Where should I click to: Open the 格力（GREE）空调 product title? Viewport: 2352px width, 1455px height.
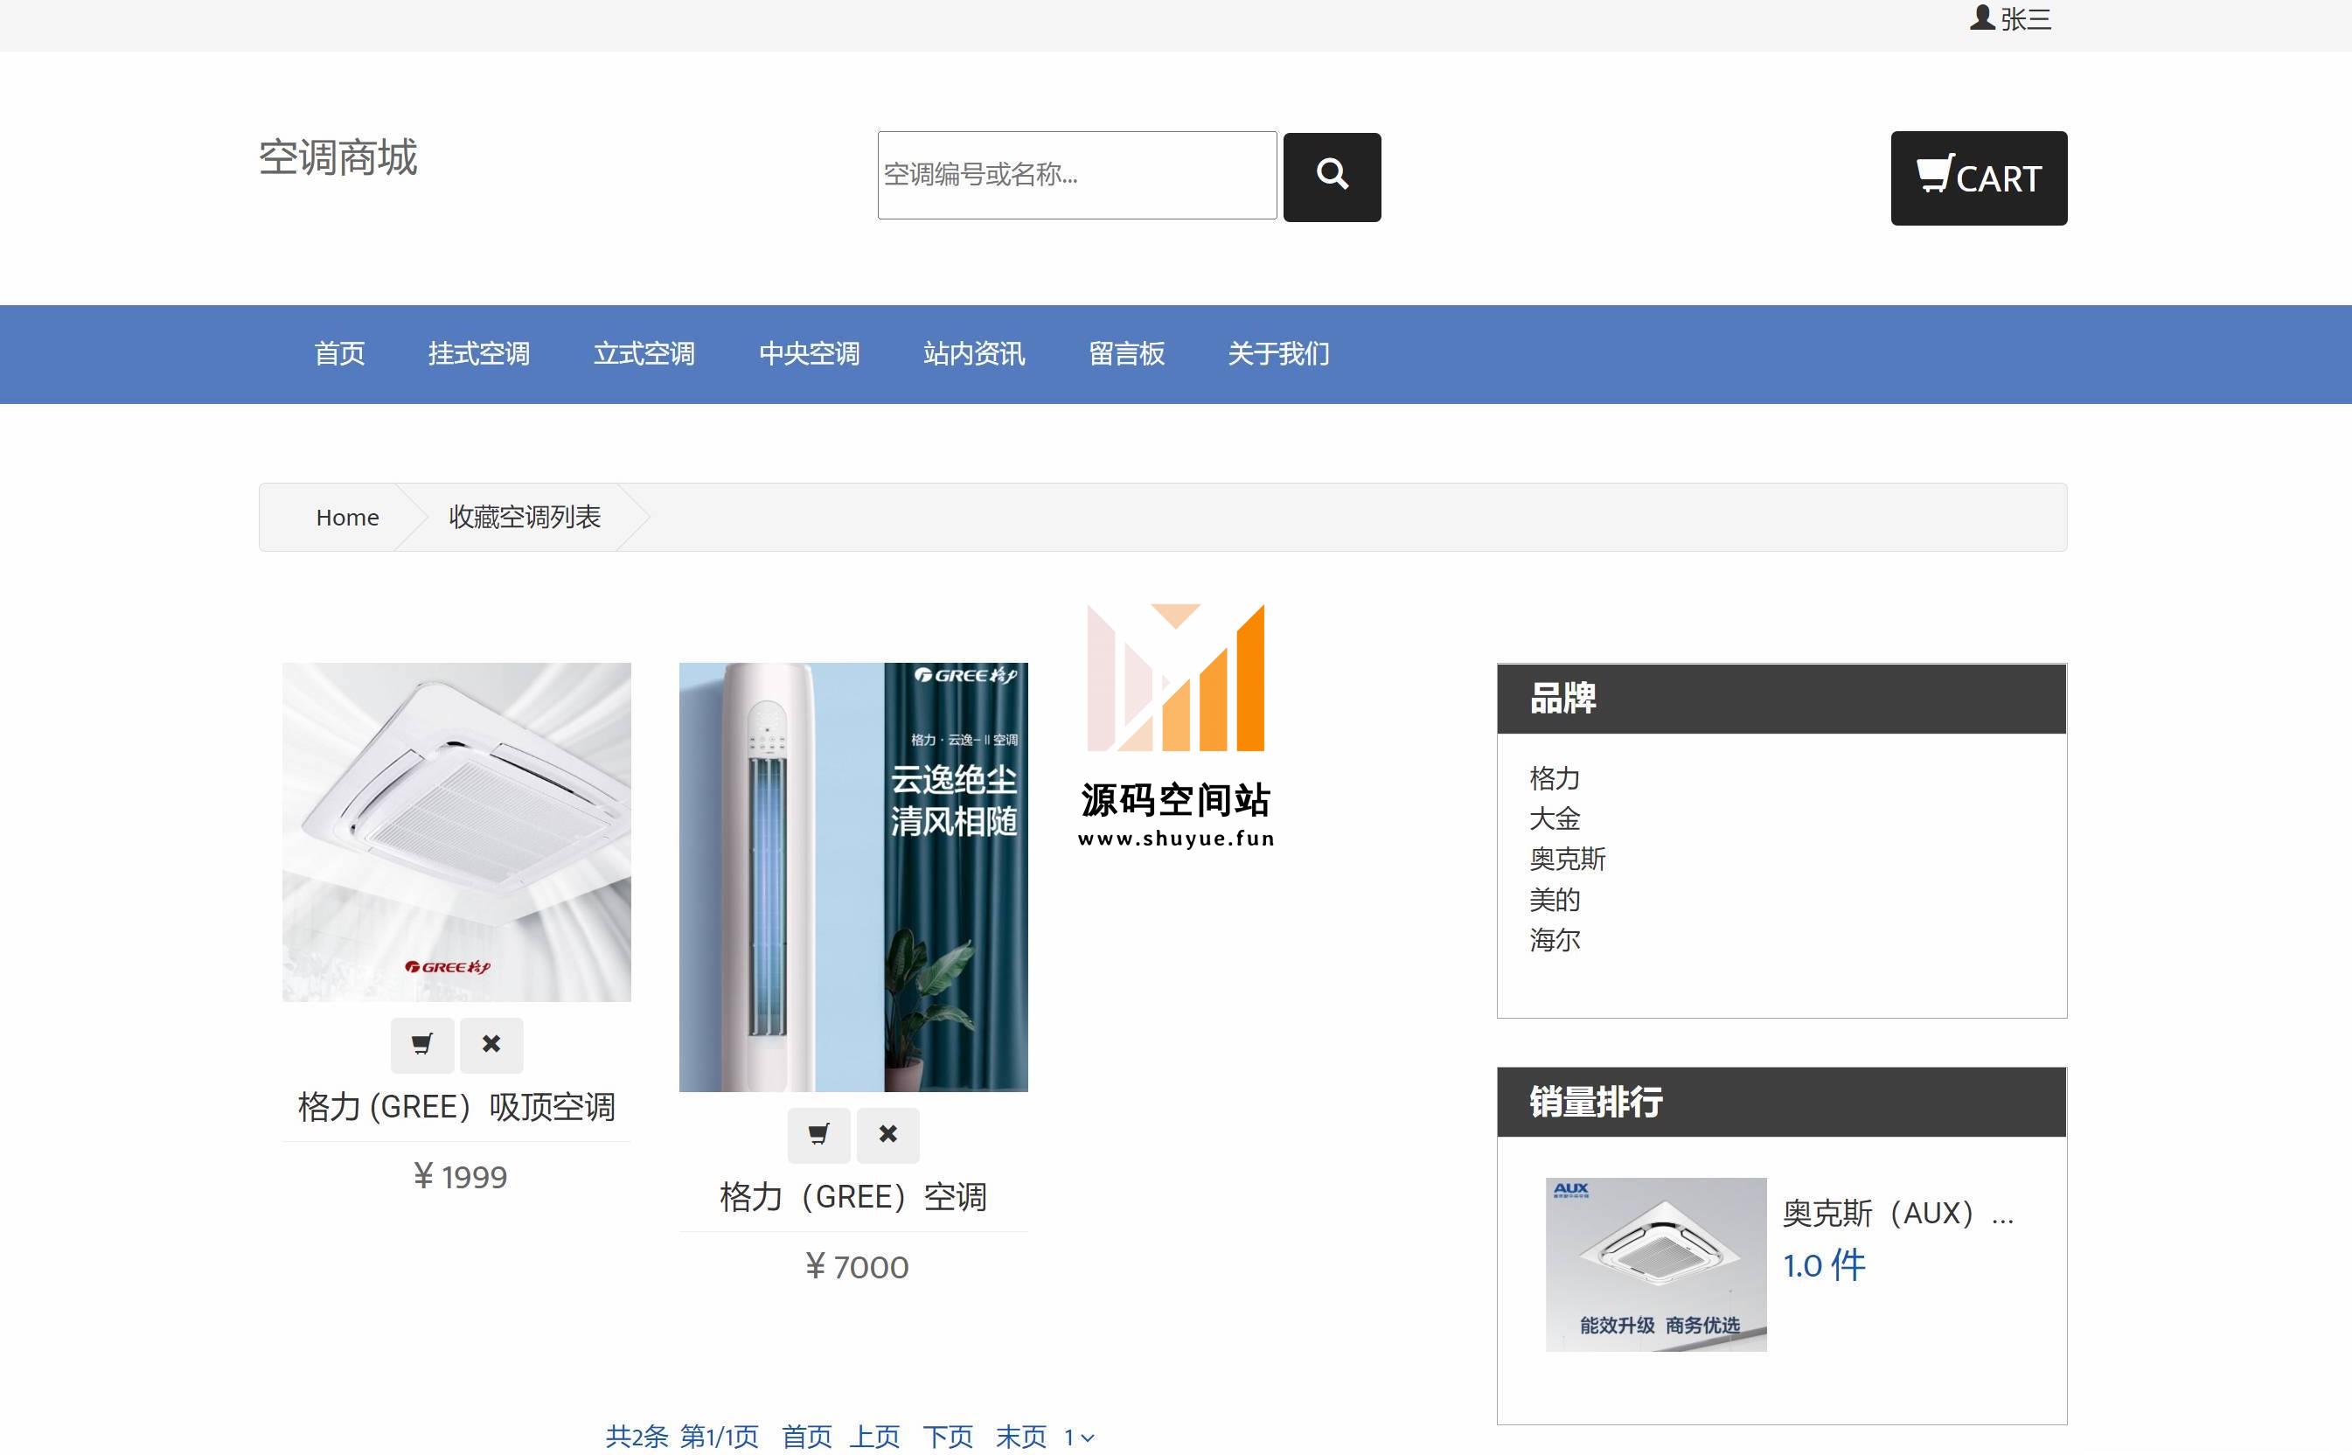click(853, 1198)
